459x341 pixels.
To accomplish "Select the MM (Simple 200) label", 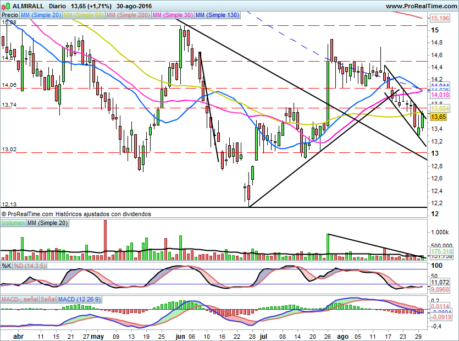I will [128, 15].
